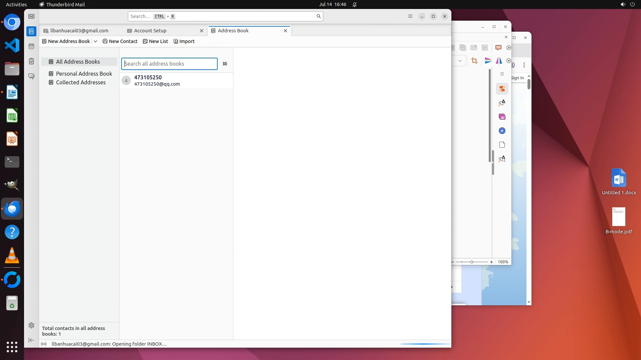The image size is (641, 360).
Task: Open the Tasks space in sidebar
Action: click(31, 61)
